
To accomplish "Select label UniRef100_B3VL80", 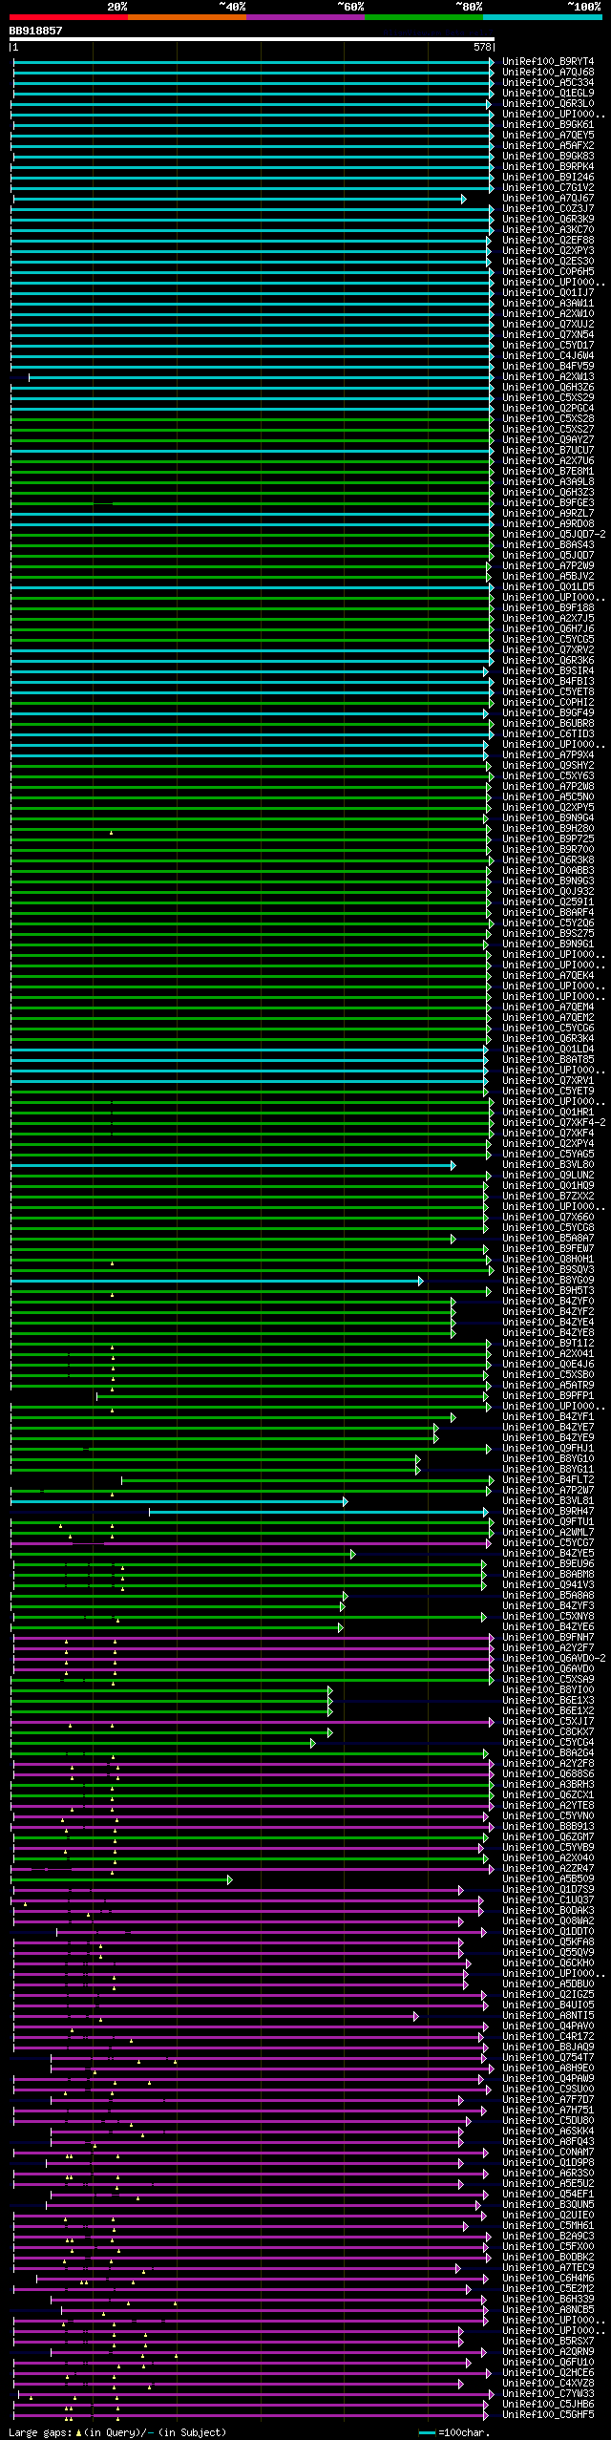I will click(548, 1165).
